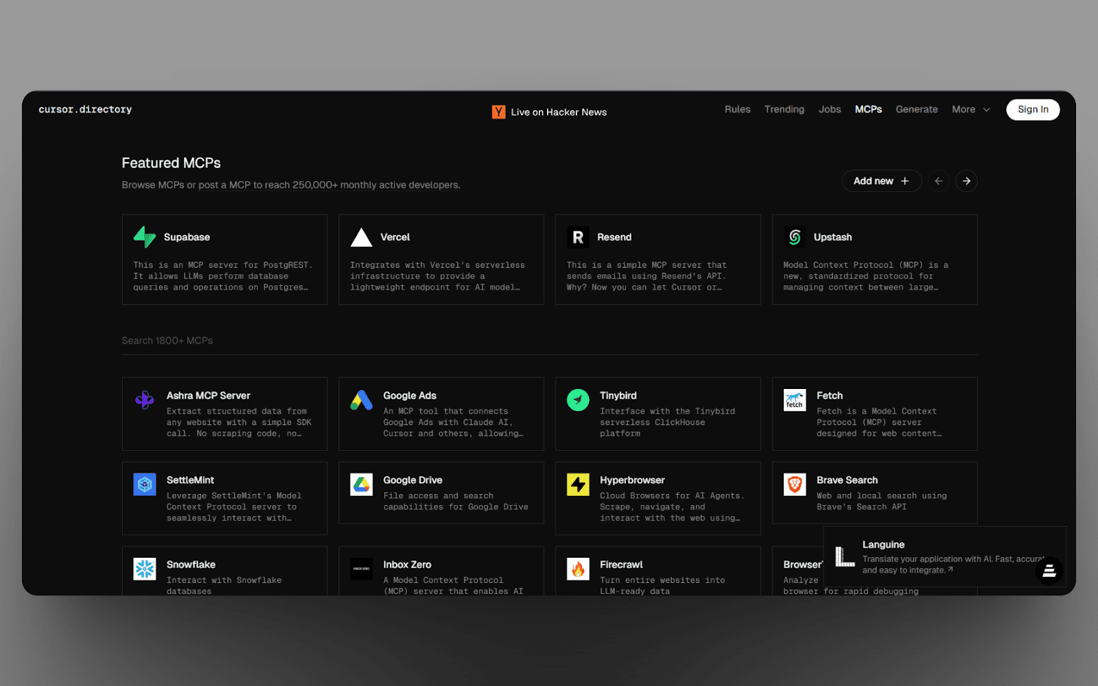Click the Snowflake logo icon
1098x686 pixels.
pos(145,569)
